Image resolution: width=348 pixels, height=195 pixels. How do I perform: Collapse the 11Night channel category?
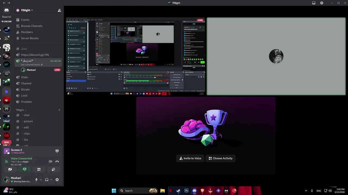point(21,110)
